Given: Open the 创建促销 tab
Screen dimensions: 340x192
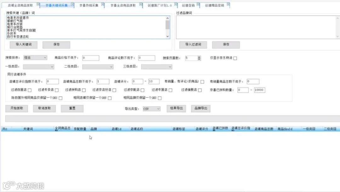Looking at the screenshot, I should pos(188,5).
